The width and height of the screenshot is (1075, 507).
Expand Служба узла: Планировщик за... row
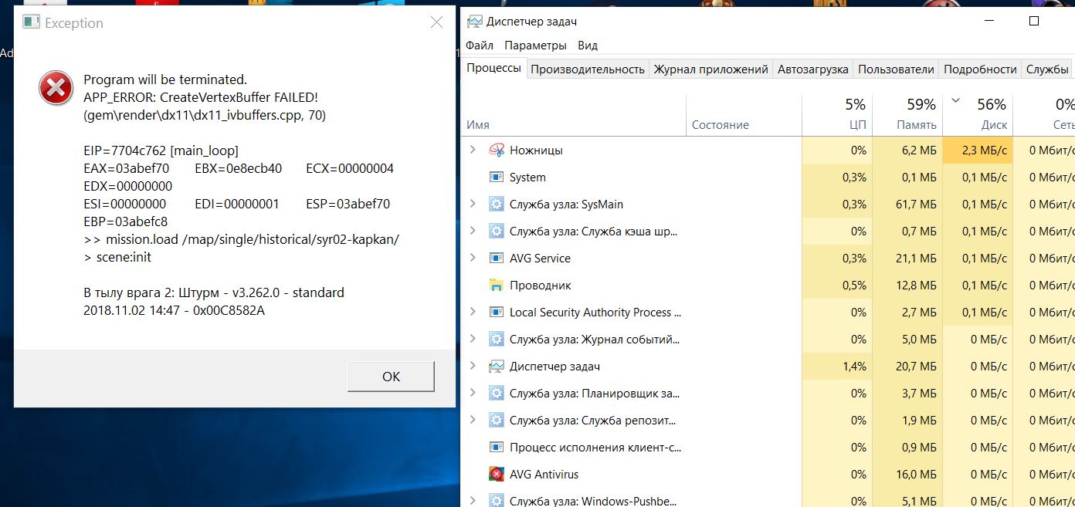[x=473, y=393]
